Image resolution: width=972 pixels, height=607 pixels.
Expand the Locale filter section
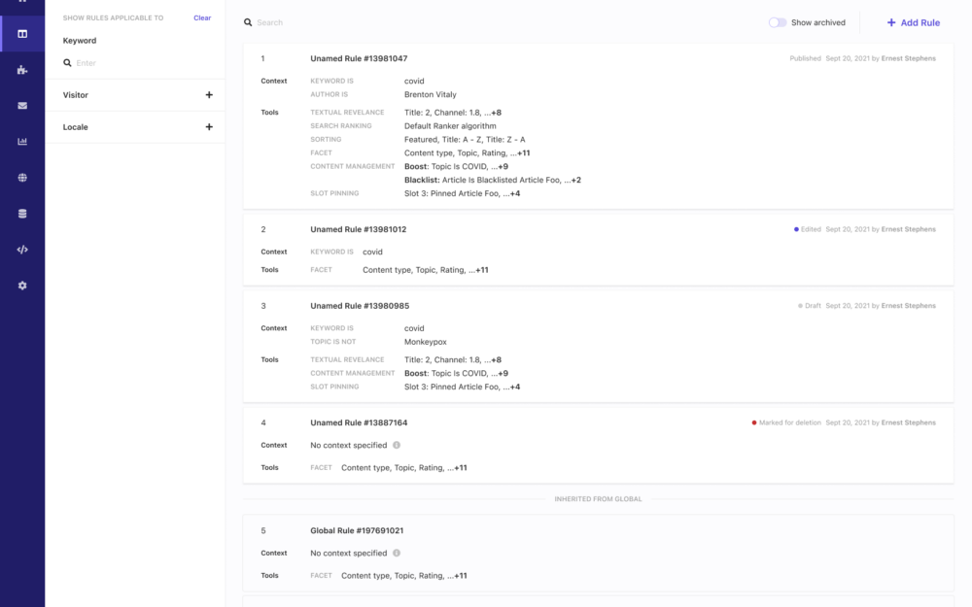pyautogui.click(x=209, y=127)
